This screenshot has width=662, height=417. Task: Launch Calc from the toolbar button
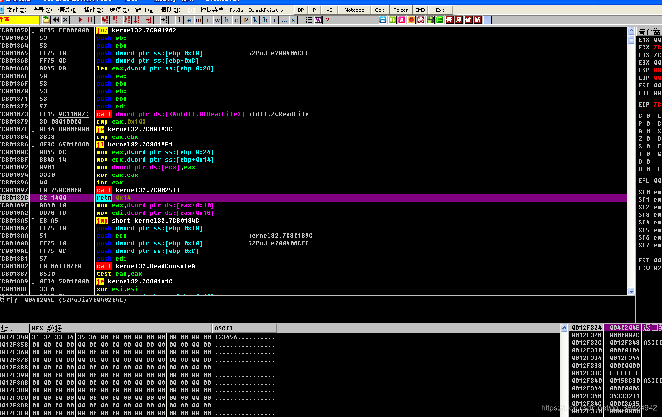[380, 10]
